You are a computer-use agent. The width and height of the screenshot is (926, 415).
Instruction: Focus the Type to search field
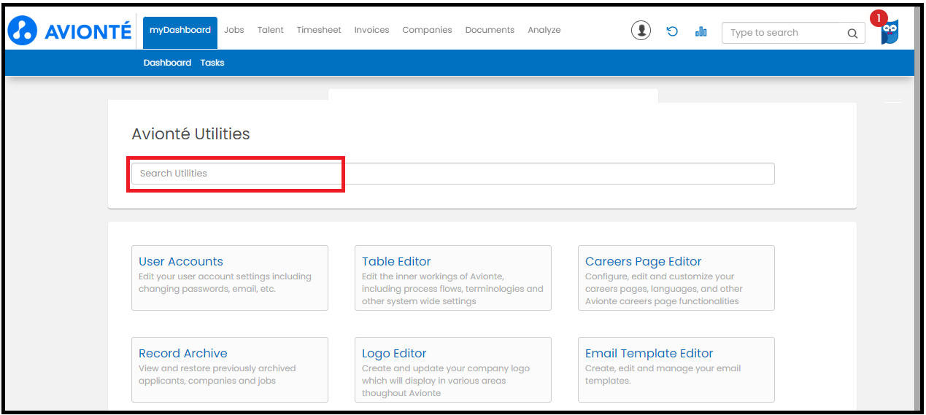click(x=793, y=33)
